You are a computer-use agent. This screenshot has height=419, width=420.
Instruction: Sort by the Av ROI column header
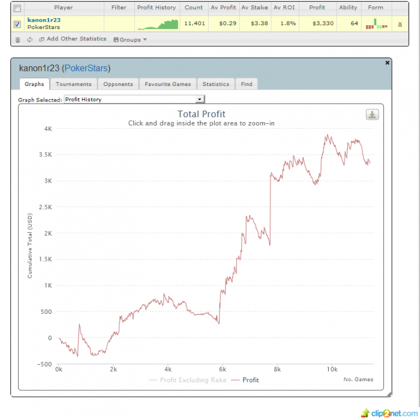284,8
